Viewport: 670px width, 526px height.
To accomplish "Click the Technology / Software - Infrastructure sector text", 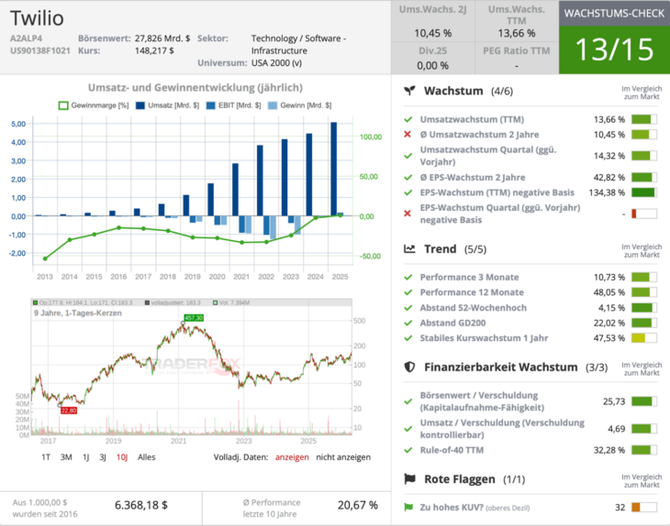I will tap(298, 44).
